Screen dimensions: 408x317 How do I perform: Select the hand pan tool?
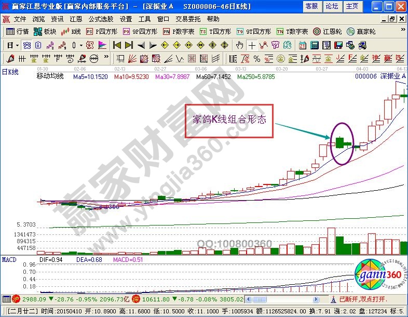click(x=240, y=45)
